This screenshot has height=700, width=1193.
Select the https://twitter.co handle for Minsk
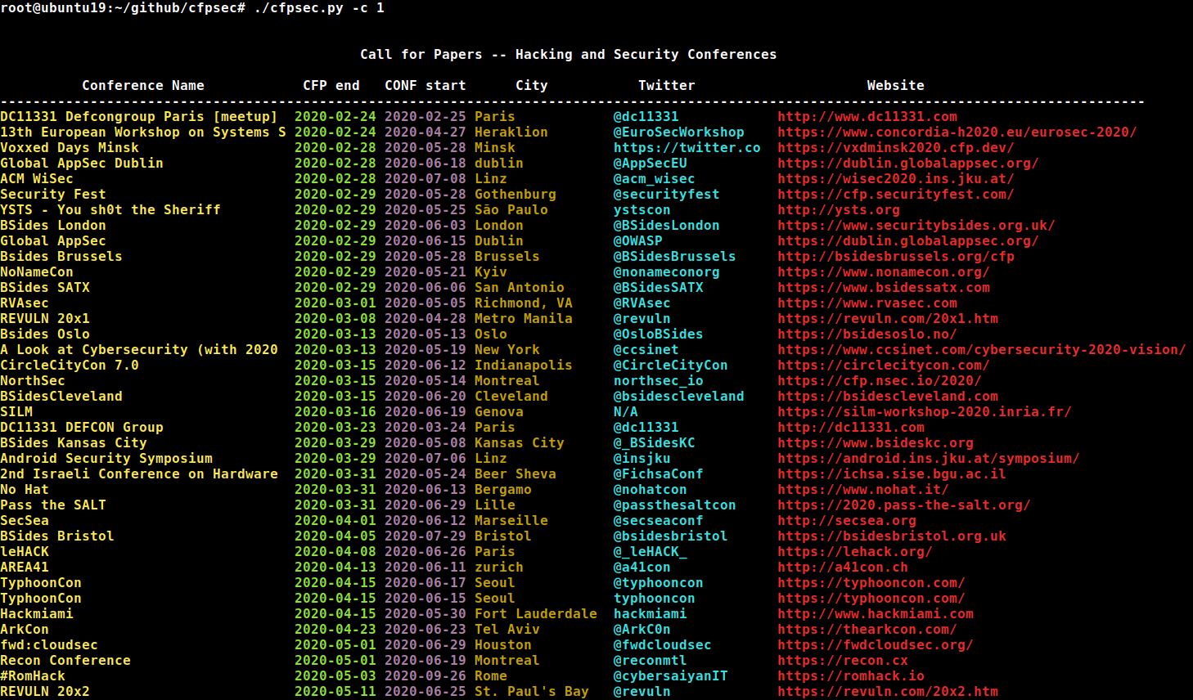687,147
